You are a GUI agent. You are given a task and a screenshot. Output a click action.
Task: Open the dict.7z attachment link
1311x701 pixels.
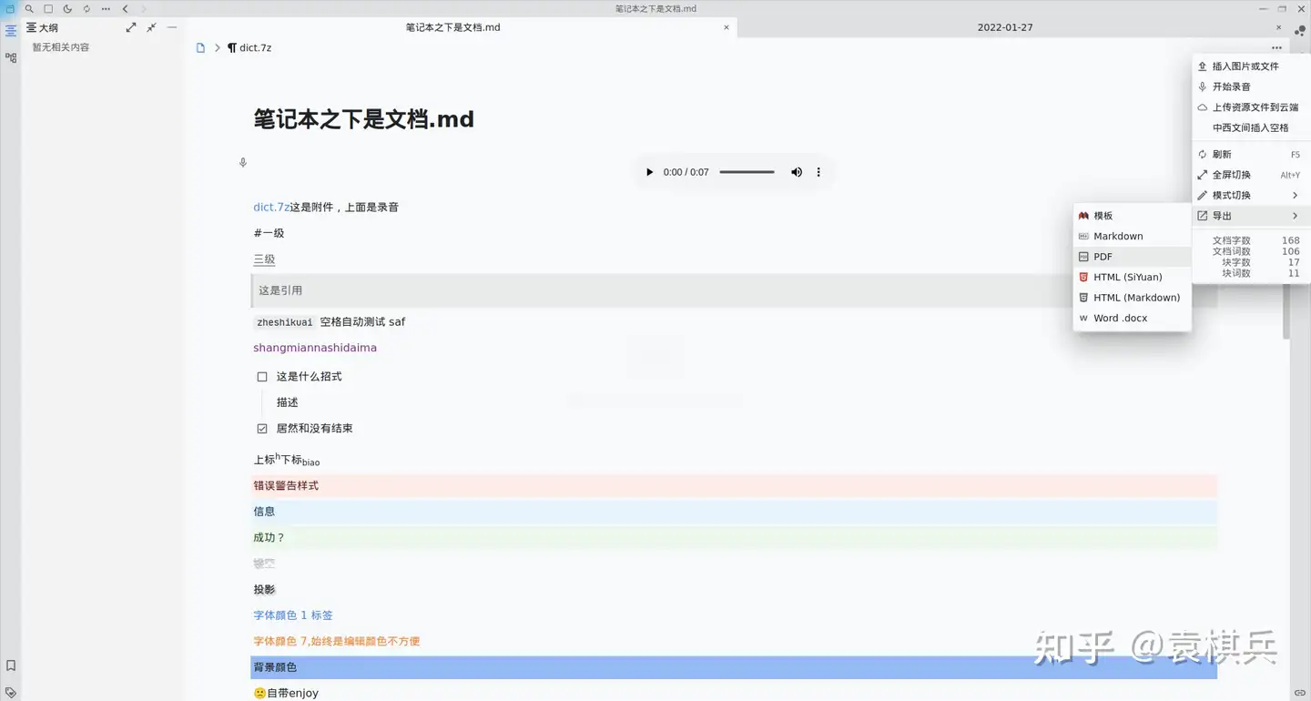(x=271, y=208)
